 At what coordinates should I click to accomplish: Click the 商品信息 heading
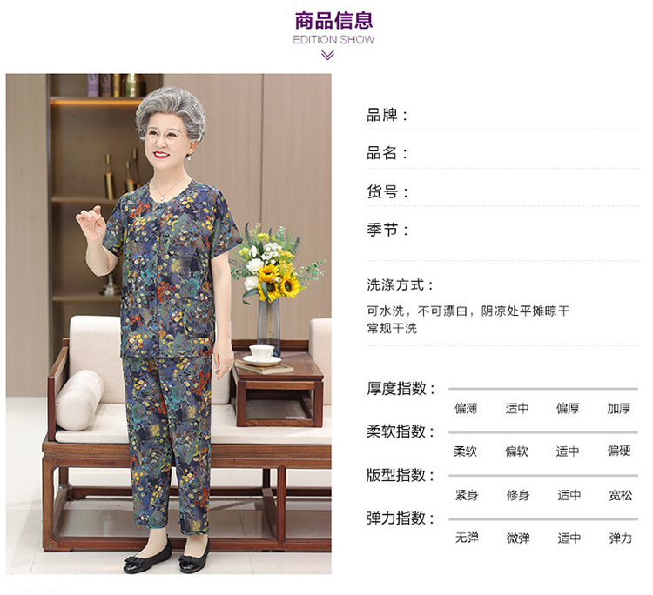[x=333, y=21]
